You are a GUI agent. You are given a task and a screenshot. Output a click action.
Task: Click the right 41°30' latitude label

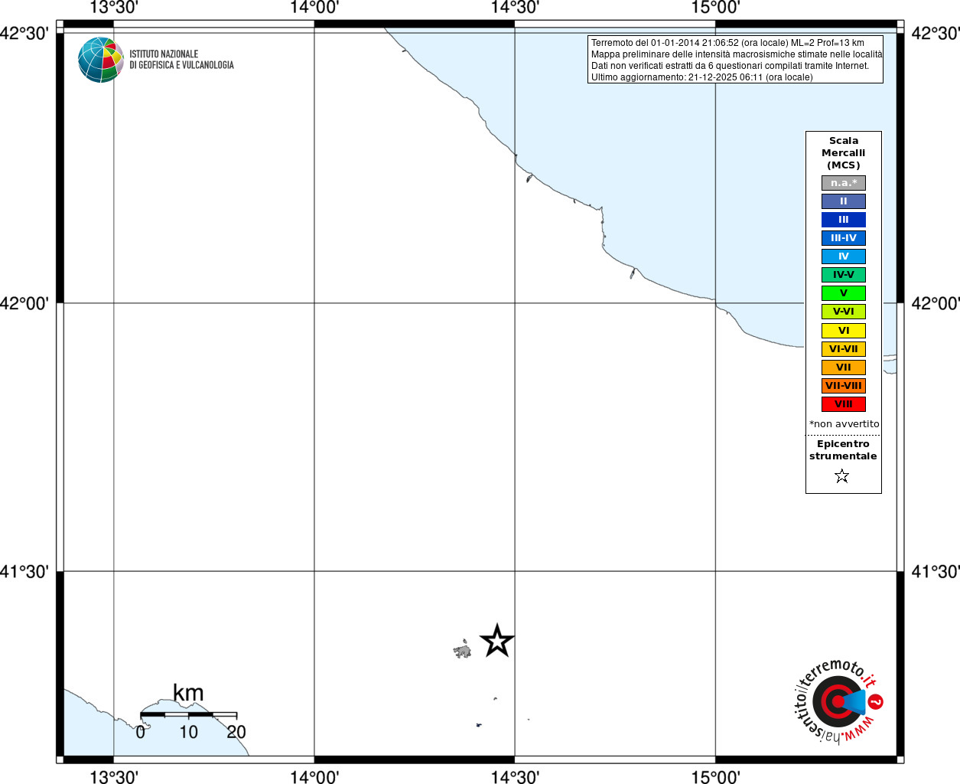(x=936, y=572)
